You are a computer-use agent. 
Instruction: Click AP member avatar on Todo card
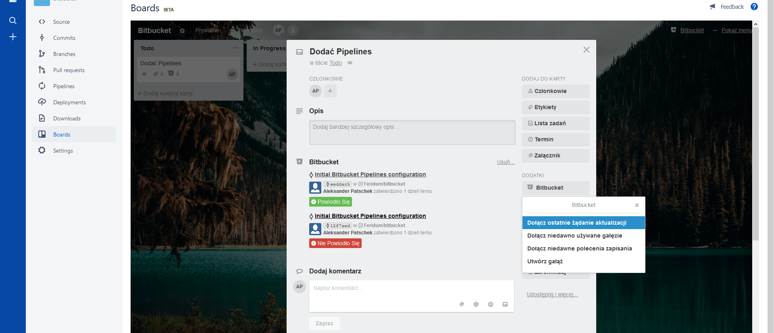[232, 74]
